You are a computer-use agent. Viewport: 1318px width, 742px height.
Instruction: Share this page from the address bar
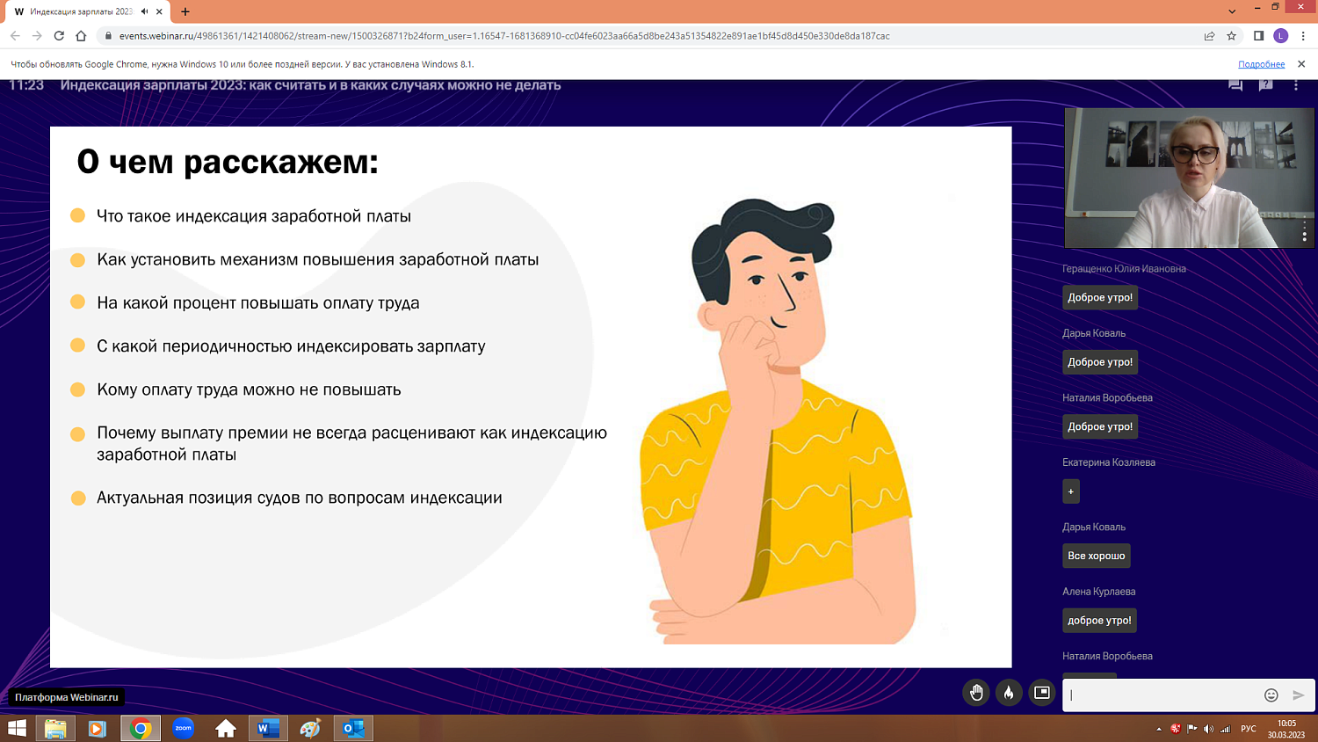point(1210,36)
